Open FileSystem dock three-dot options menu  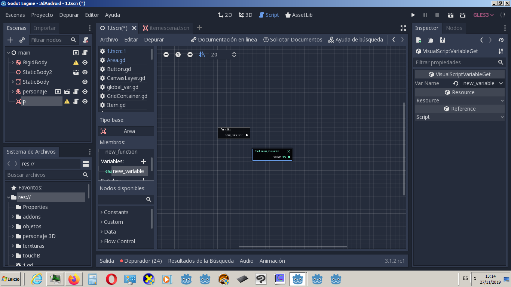[x=89, y=152]
